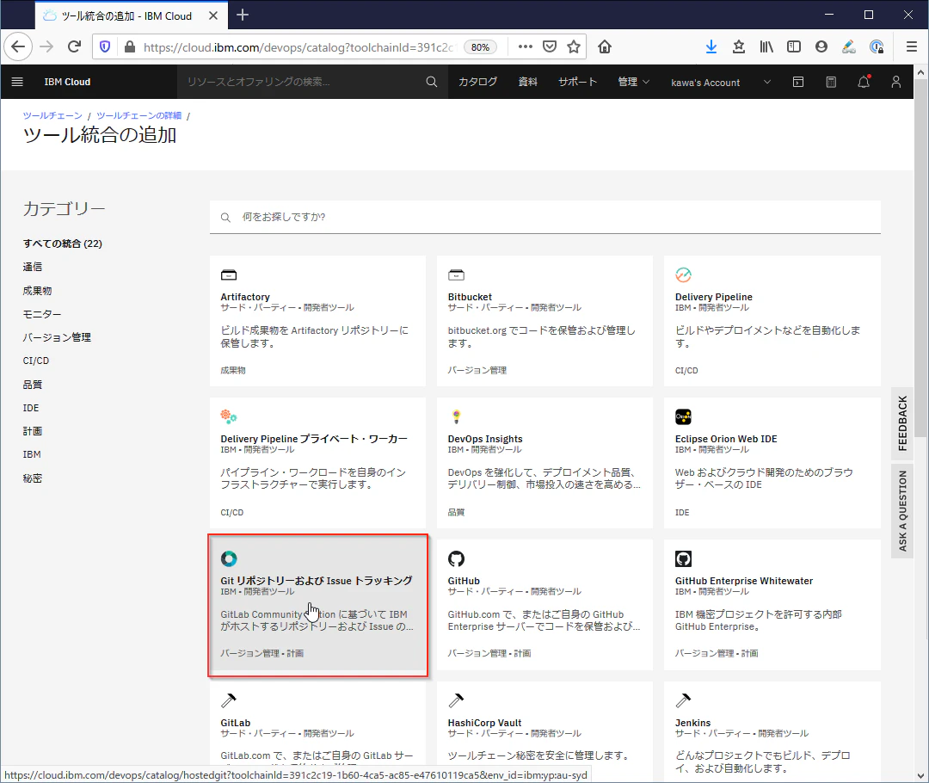Open the サポート header menu item
Image resolution: width=929 pixels, height=783 pixels.
click(578, 82)
